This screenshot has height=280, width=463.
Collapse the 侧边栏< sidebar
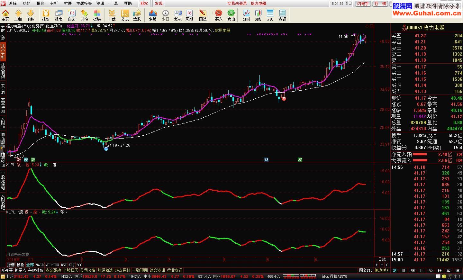pyautogui.click(x=382, y=270)
